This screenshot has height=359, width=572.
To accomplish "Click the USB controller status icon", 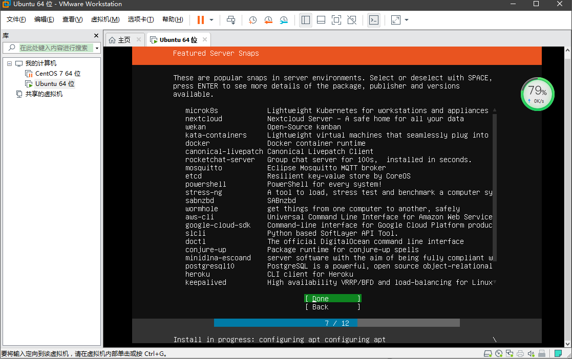I will (542, 353).
